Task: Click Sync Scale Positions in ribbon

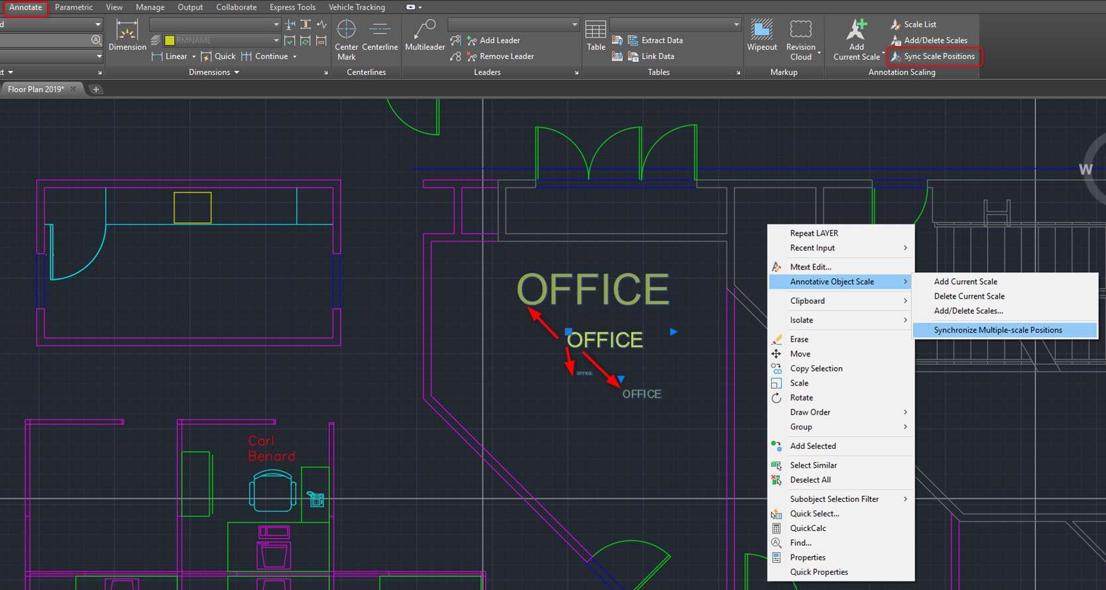Action: pos(933,56)
